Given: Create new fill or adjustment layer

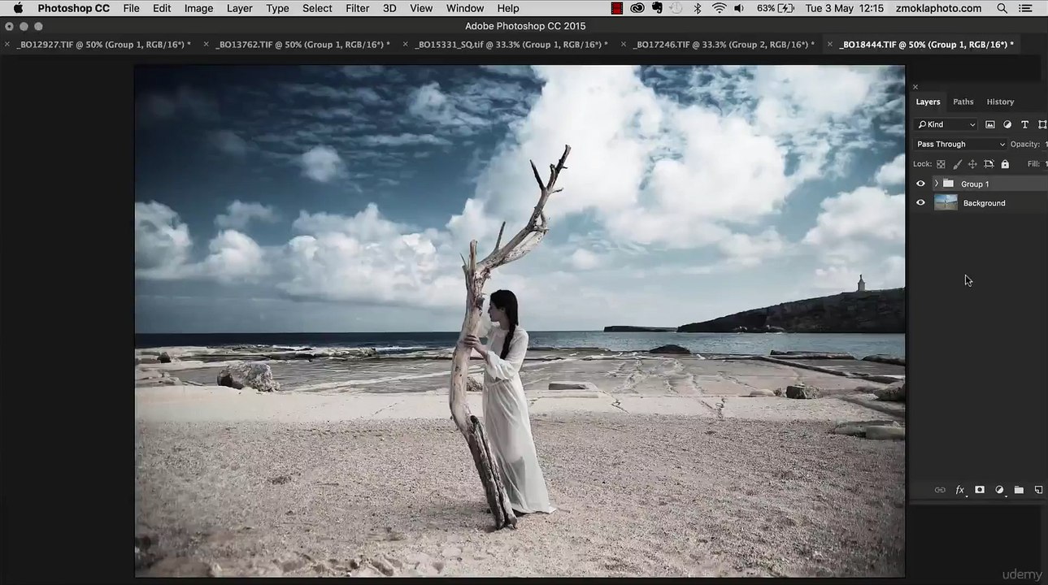Looking at the screenshot, I should pyautogui.click(x=999, y=490).
